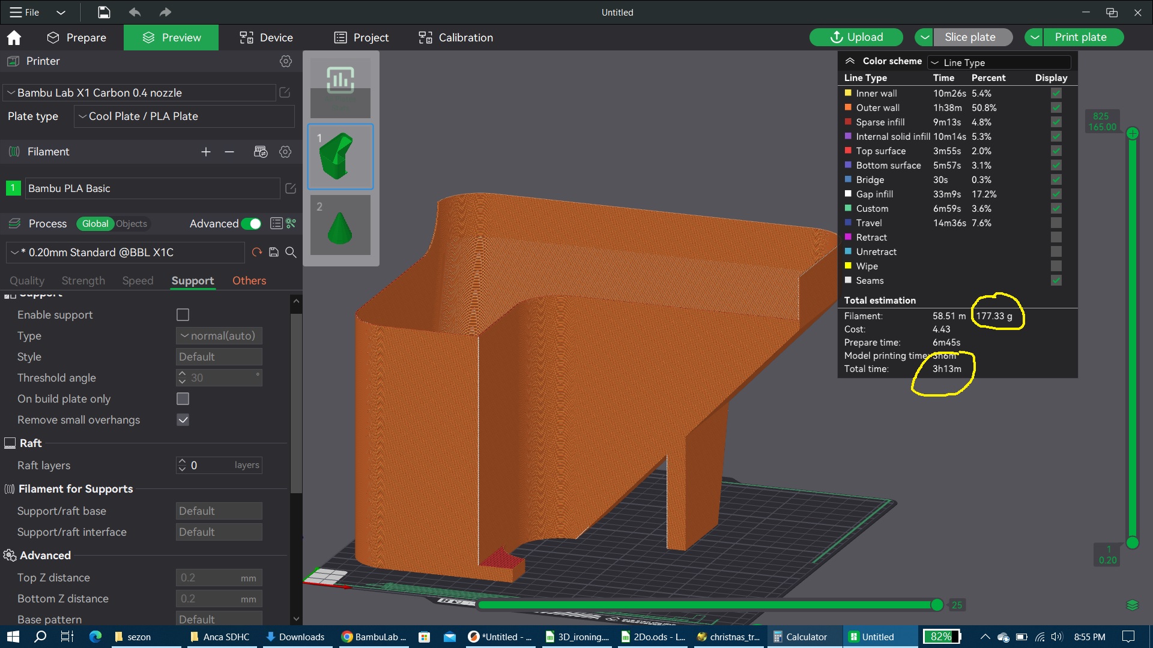
Task: Click the home icon
Action: click(14, 38)
